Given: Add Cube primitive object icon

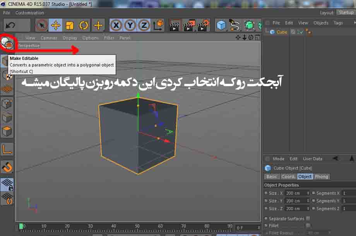Looking at the screenshot, I should (x=221, y=25).
